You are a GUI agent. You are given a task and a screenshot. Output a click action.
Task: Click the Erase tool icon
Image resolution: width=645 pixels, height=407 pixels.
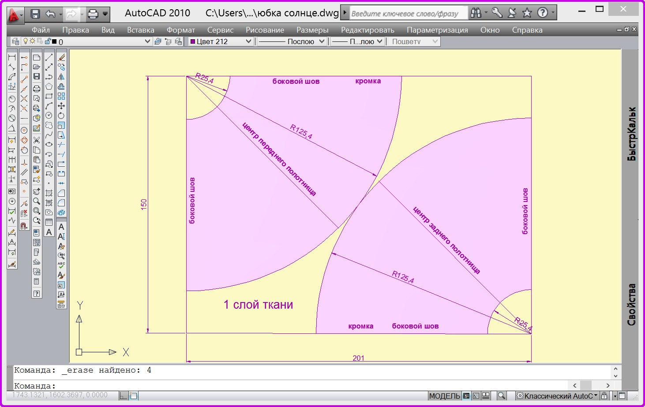61,57
